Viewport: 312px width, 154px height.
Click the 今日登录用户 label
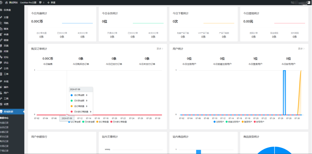(x=255, y=64)
